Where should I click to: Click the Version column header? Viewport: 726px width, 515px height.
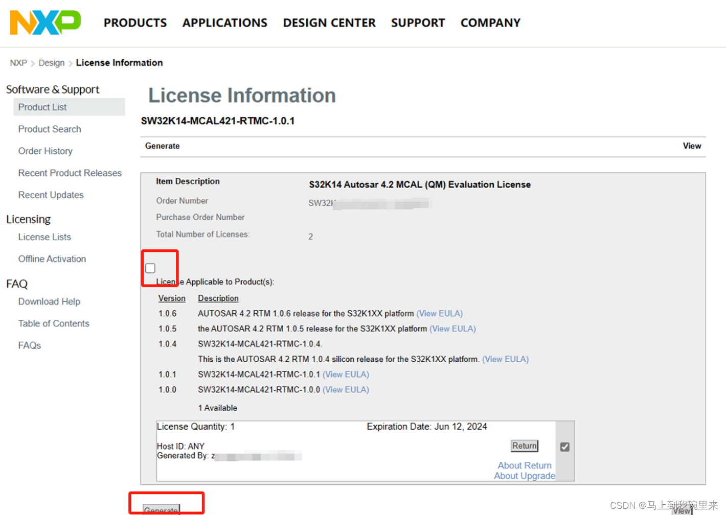[172, 298]
